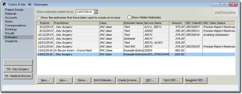Screen dimensions: 242x94
Task: Minimize the Estimates window
Action: point(216,5)
